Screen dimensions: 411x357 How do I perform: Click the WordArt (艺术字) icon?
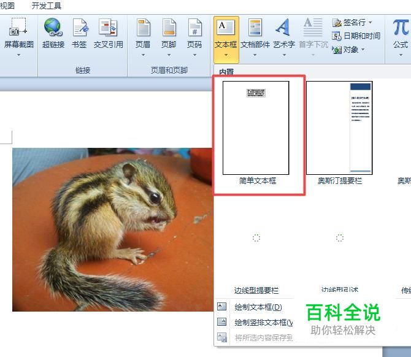coord(283,27)
